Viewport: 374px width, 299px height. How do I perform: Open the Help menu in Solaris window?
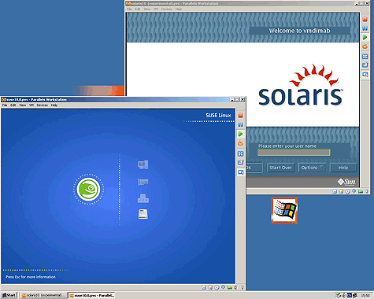tap(179, 9)
